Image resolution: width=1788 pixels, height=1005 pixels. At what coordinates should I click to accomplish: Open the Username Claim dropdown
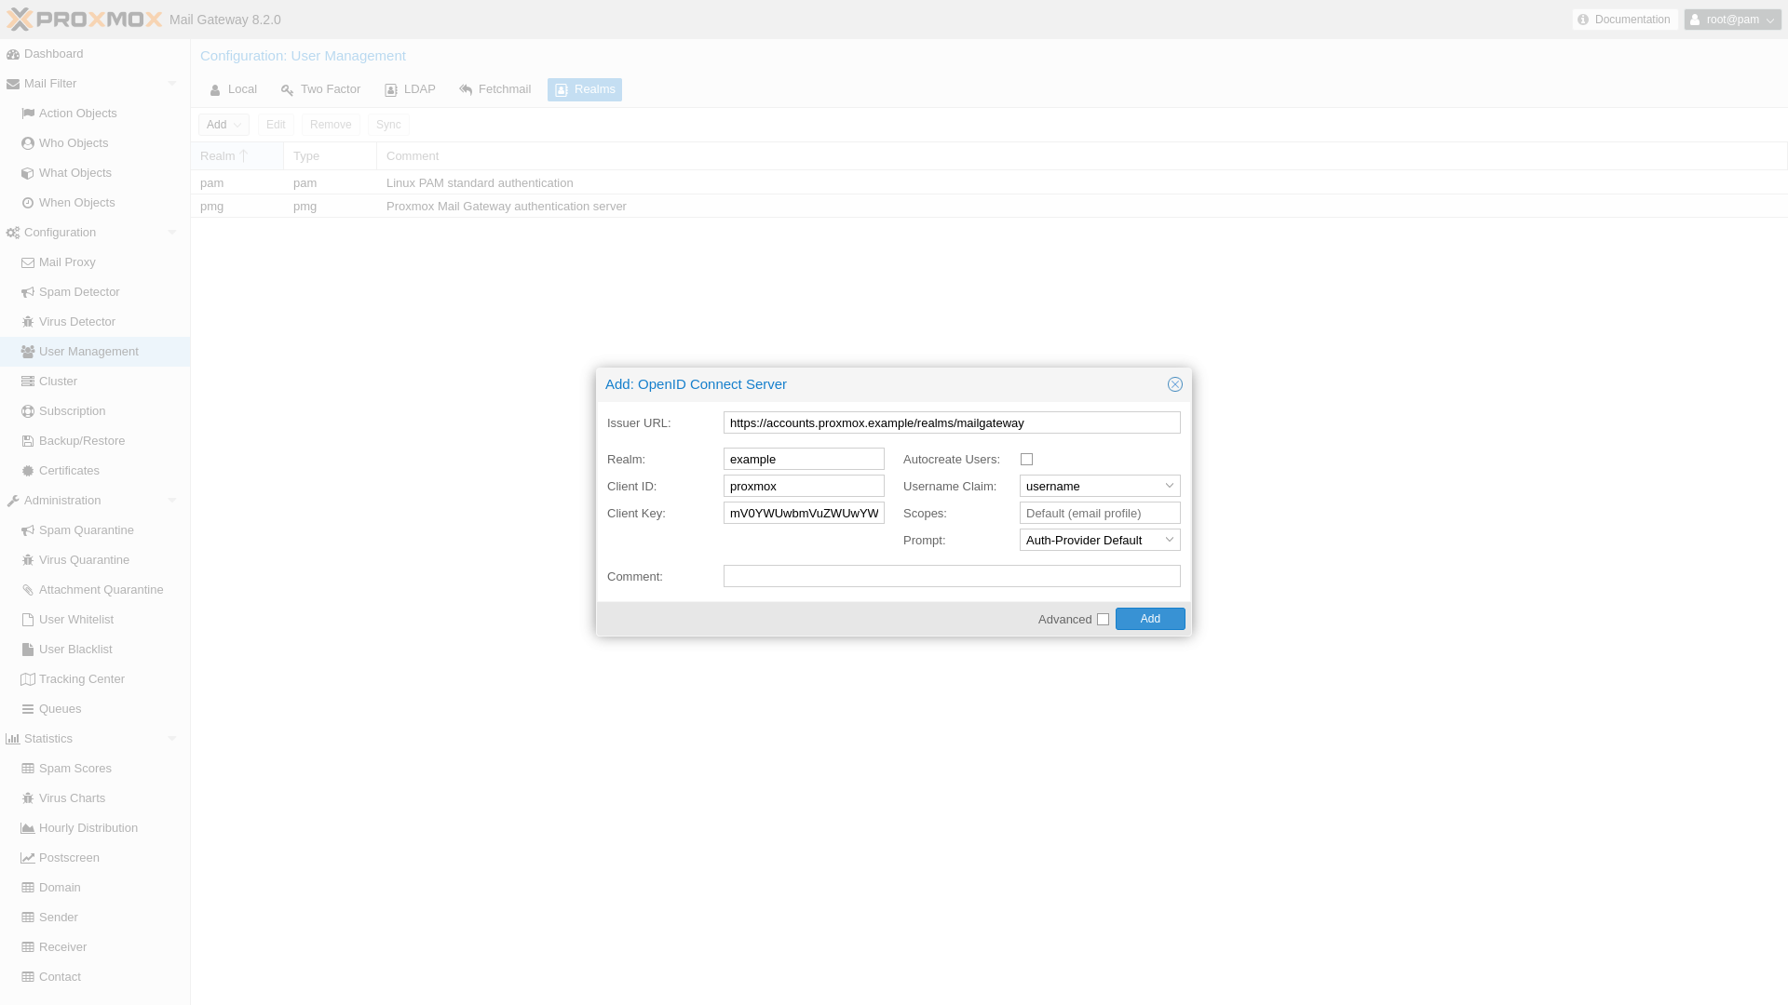click(x=1170, y=486)
